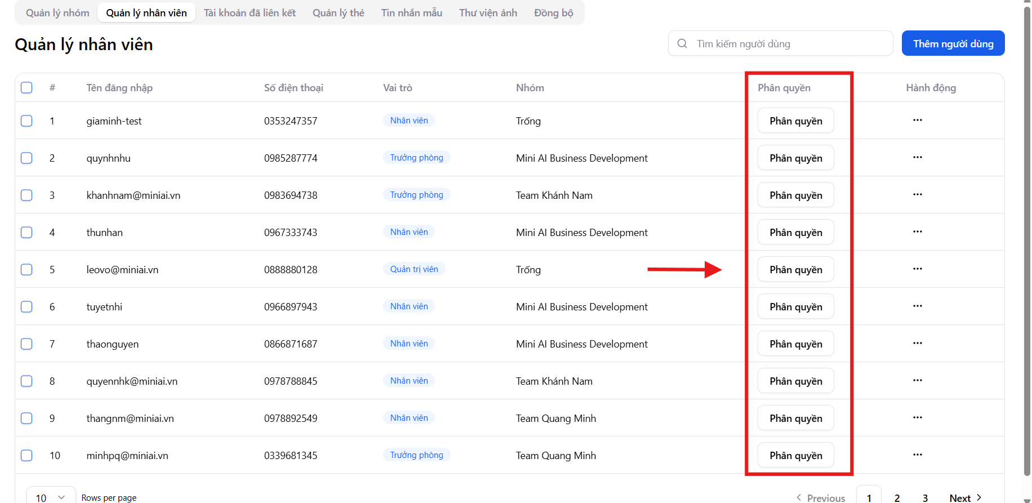Image resolution: width=1032 pixels, height=503 pixels.
Task: Switch to Quản lý nhóm tab
Action: coord(57,13)
